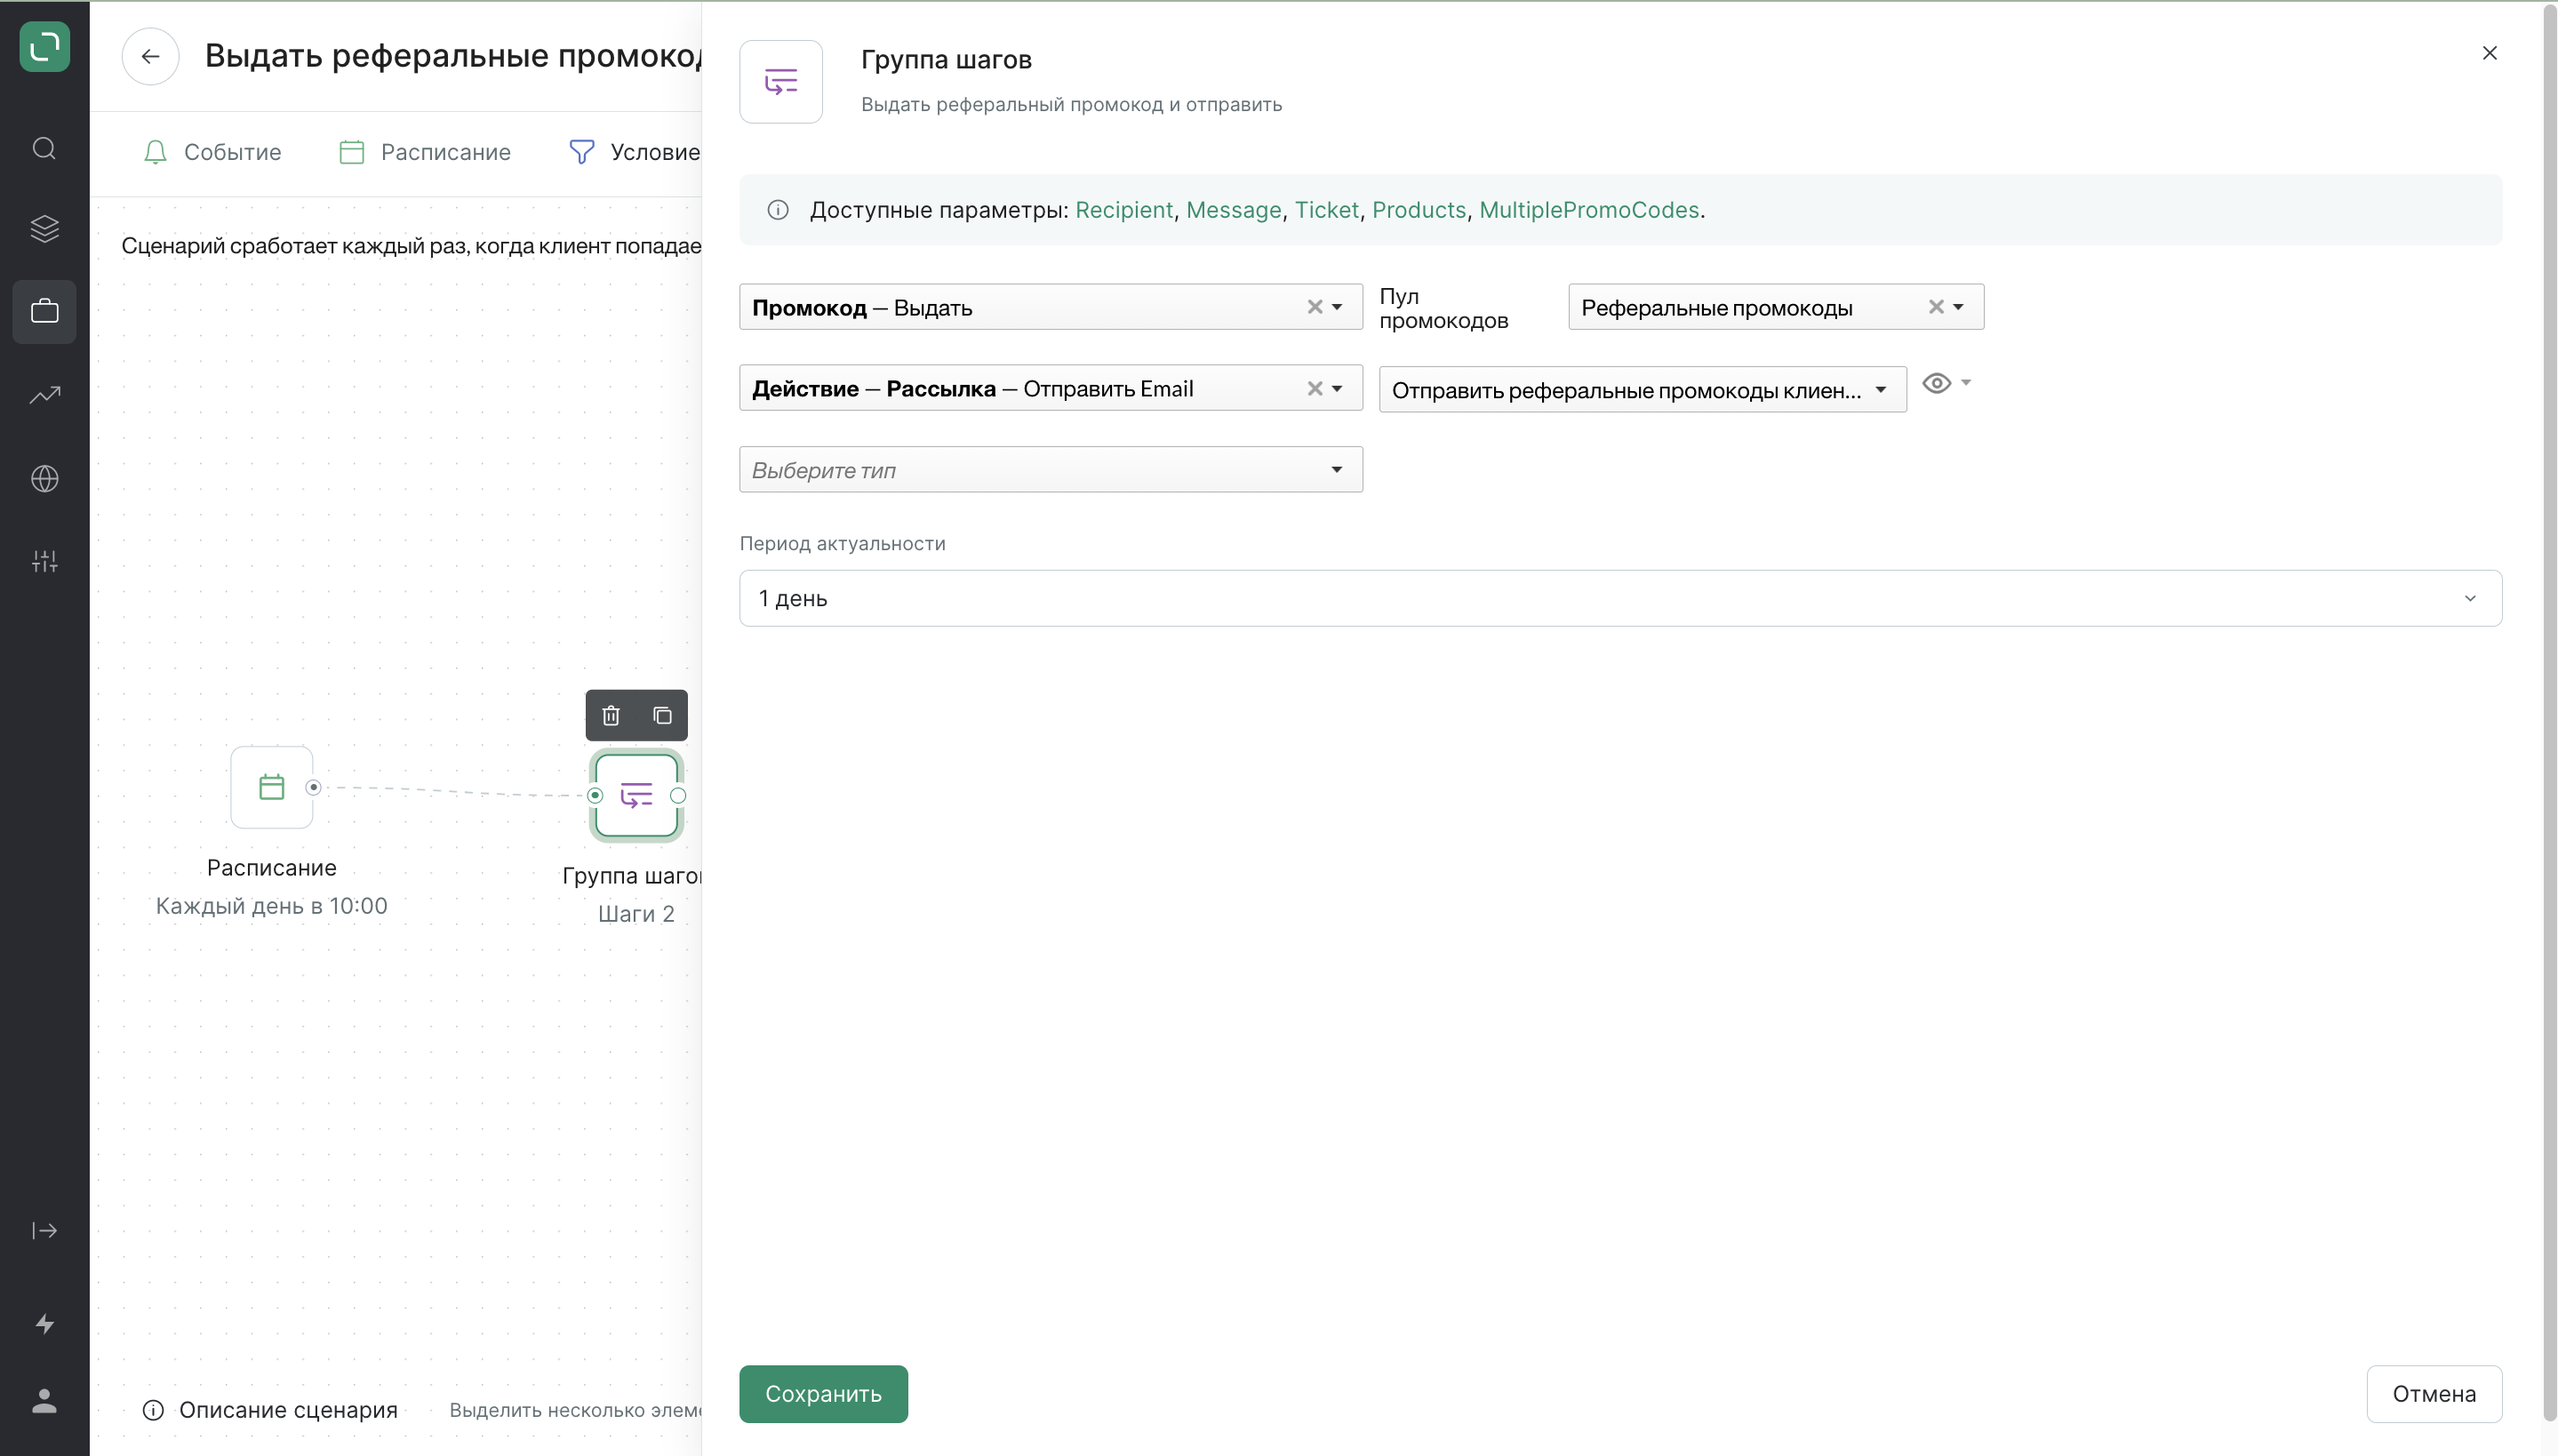Clear the Реферальные промокоды pool selection
The height and width of the screenshot is (1456, 2558).
[x=1935, y=307]
